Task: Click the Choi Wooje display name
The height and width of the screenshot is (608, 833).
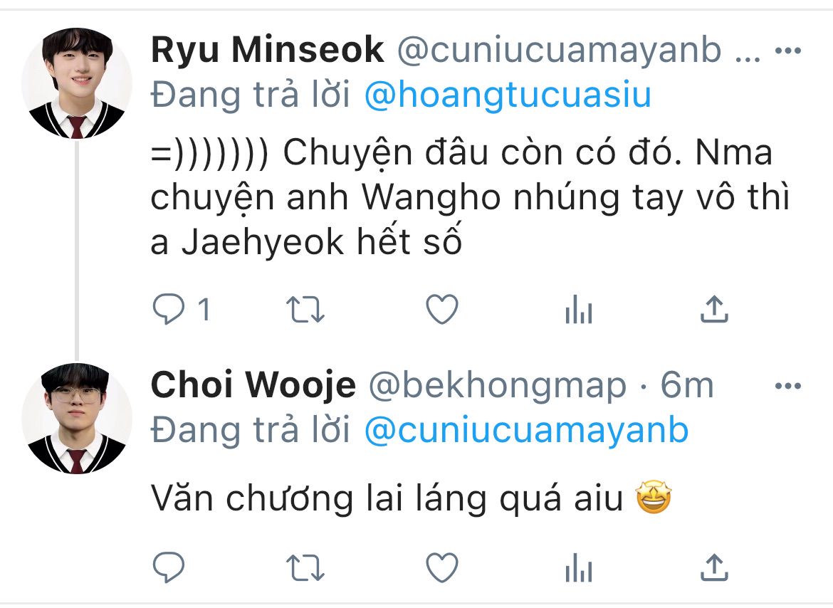Action: click(253, 385)
